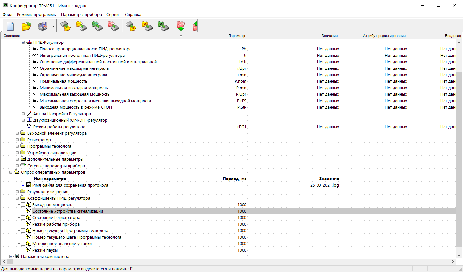Tick the Состояние Устройства сигнализации checkbox
463x272 pixels.
tap(23, 211)
